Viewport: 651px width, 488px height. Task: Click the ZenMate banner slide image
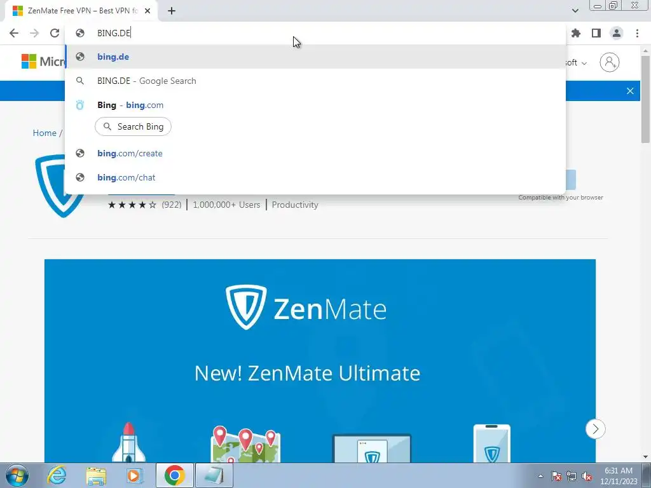pos(320,361)
